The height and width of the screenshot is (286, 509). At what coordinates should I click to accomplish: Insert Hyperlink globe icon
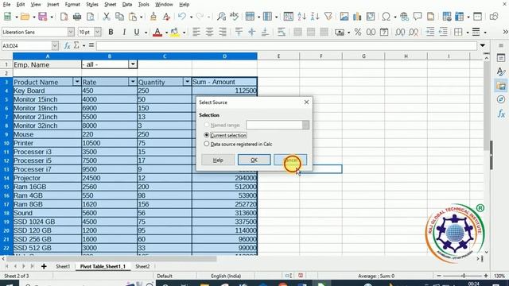pyautogui.click(x=404, y=17)
